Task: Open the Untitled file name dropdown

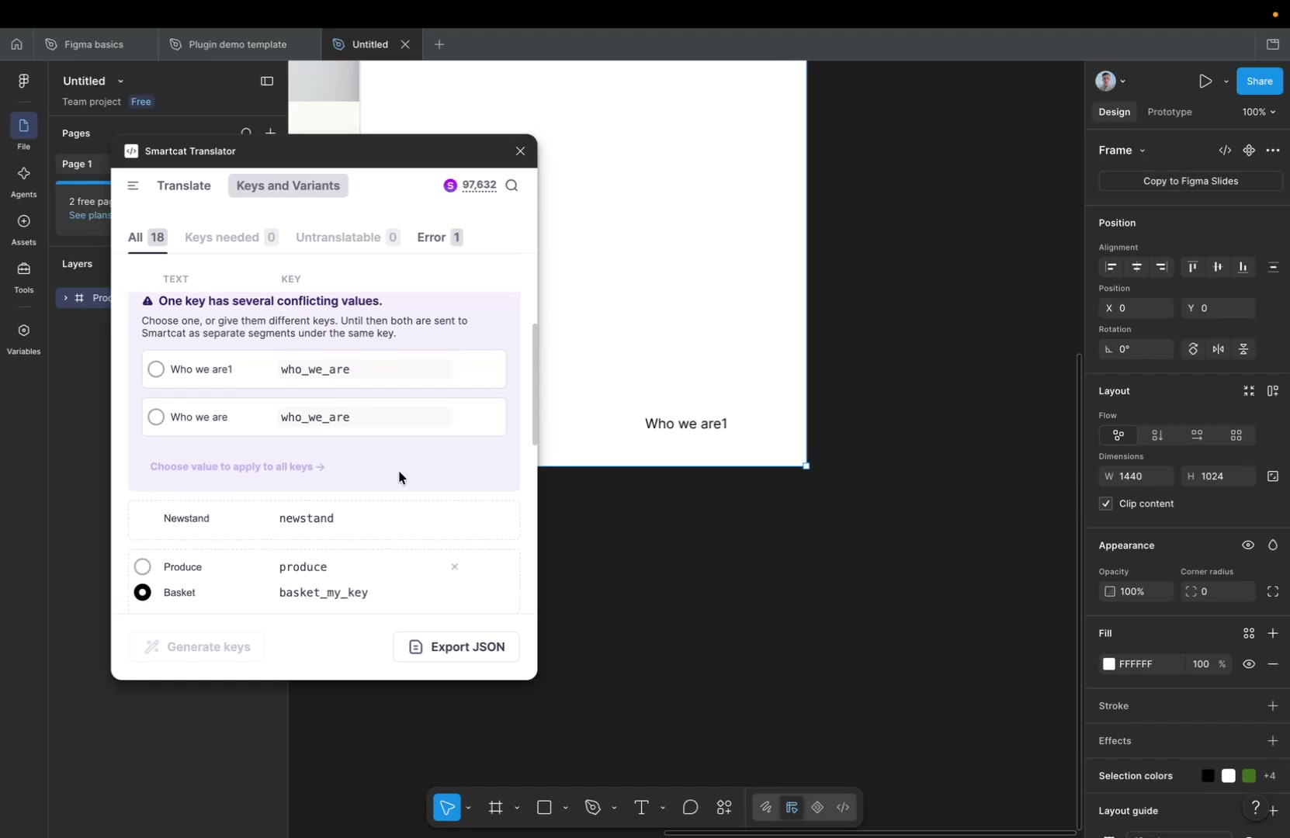Action: coord(120,81)
